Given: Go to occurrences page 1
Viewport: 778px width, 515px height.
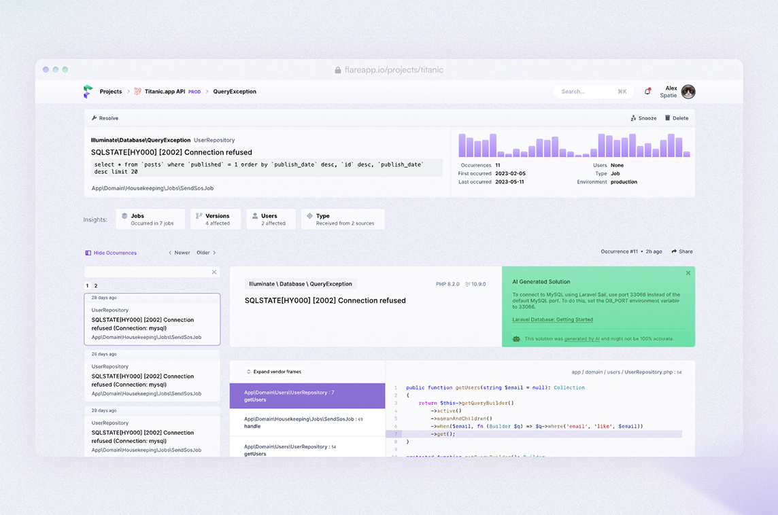Looking at the screenshot, I should 87,285.
